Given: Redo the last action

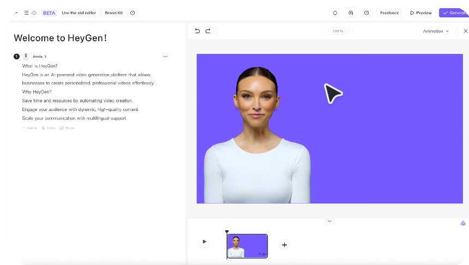Looking at the screenshot, I should (x=208, y=30).
